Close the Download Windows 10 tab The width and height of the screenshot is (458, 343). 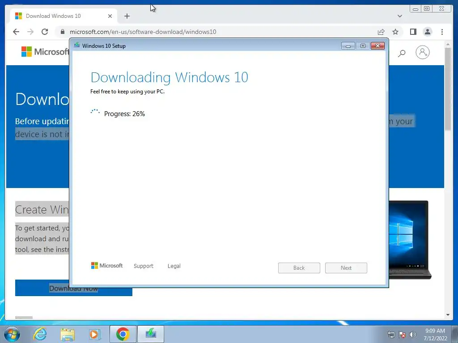[x=110, y=16]
